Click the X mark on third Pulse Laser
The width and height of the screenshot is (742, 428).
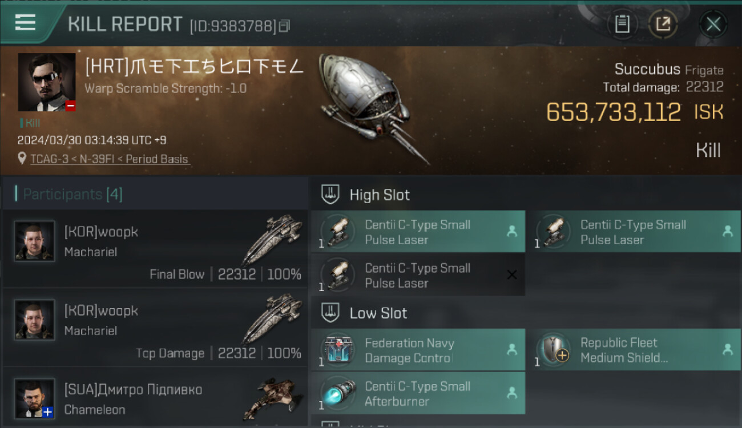point(512,275)
